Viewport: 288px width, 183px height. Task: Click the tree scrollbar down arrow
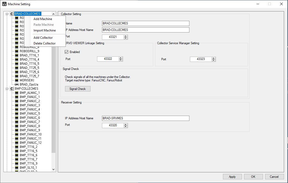(53, 169)
